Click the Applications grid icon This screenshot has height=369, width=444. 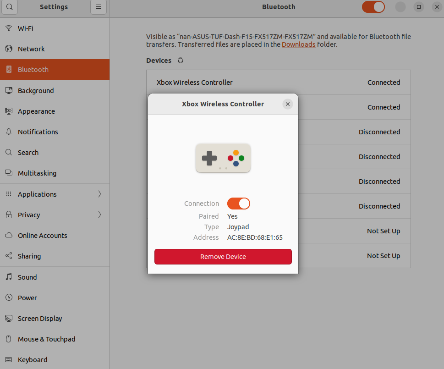point(9,194)
